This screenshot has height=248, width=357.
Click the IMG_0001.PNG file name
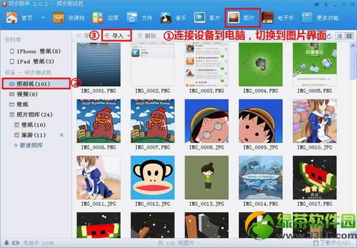(99, 91)
